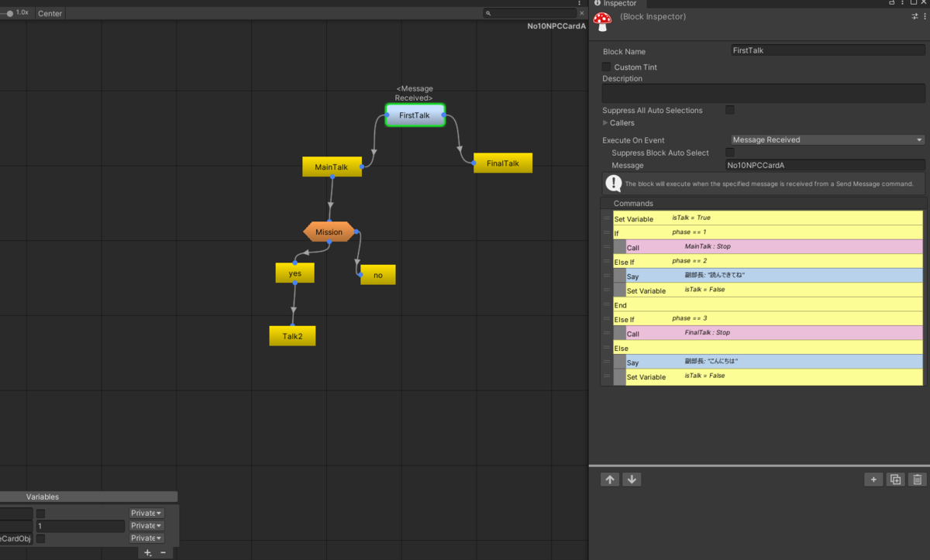Click the info warning icon in the help box
This screenshot has width=930, height=560.
point(614,183)
